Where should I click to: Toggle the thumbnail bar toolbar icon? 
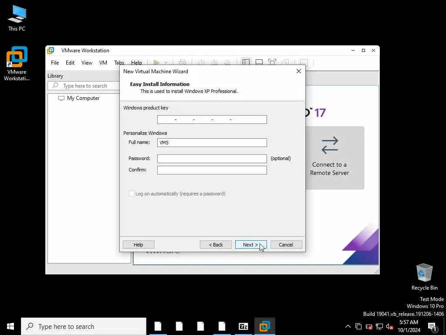[259, 62]
